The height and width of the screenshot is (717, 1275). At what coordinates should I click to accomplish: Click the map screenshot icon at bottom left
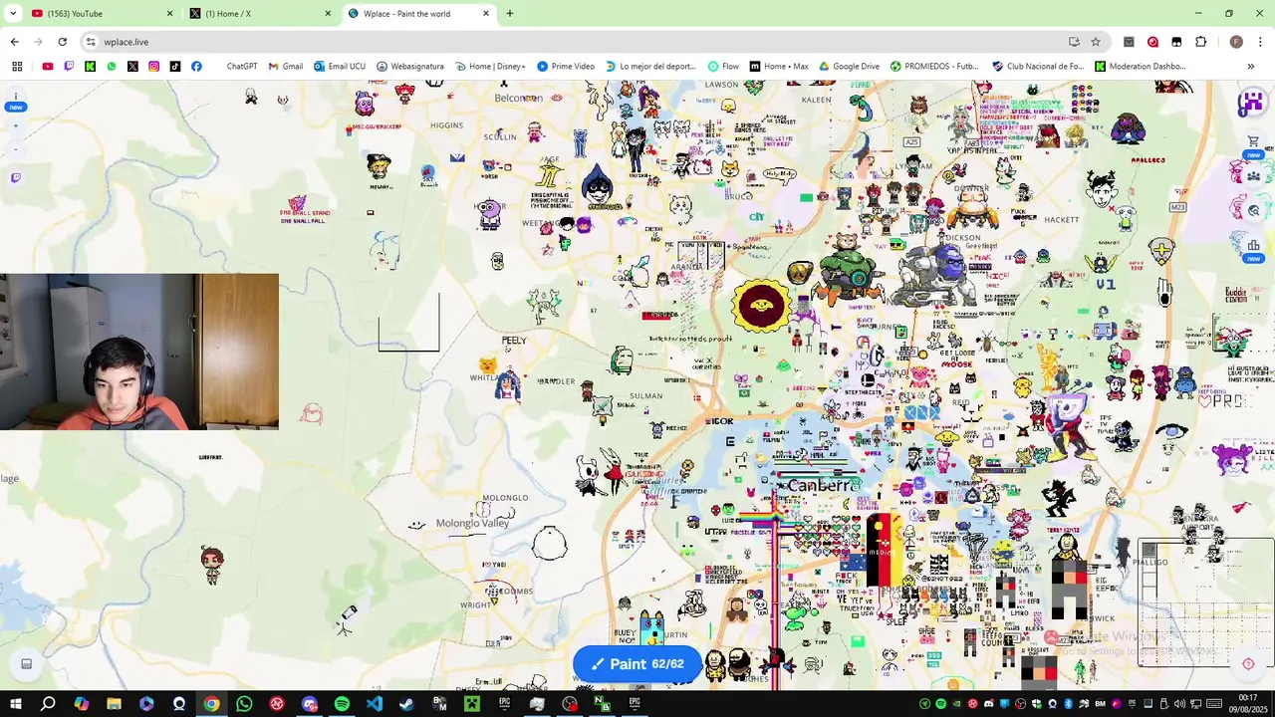[x=27, y=664]
